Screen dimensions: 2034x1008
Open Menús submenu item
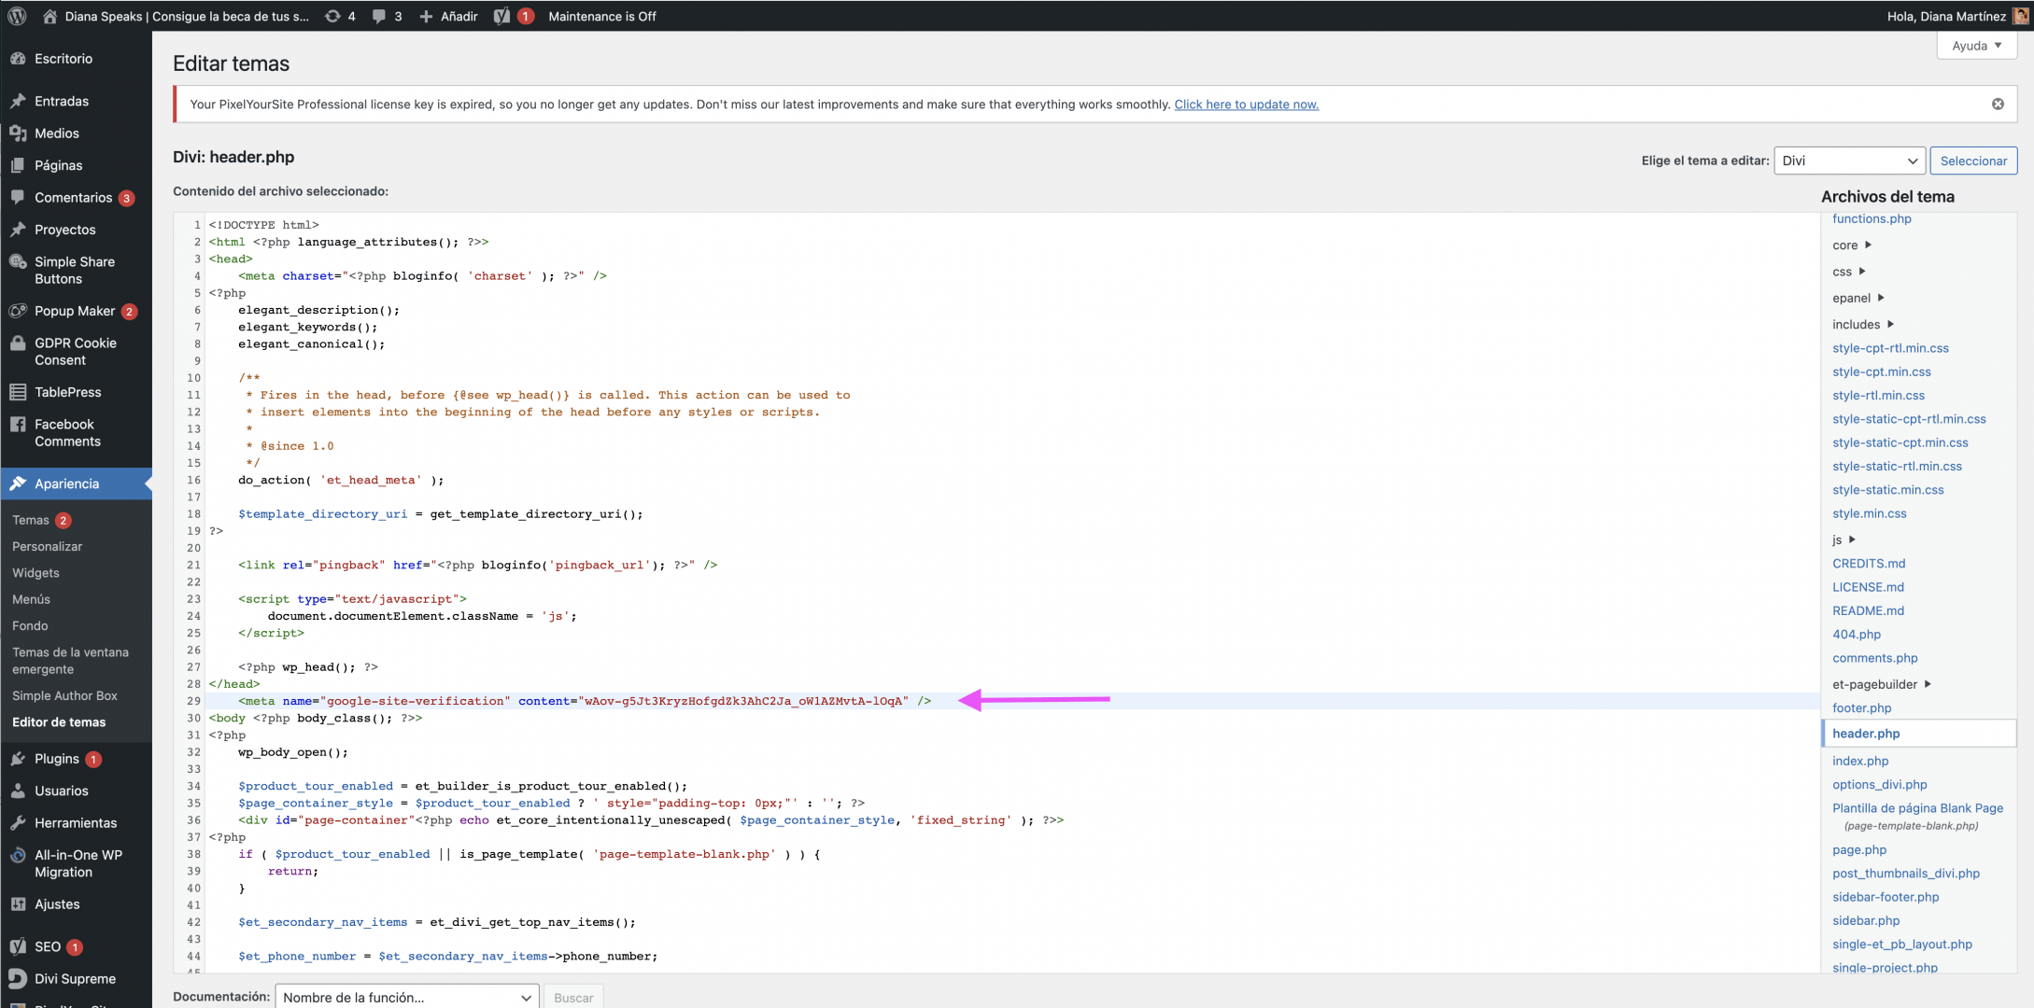[31, 599]
